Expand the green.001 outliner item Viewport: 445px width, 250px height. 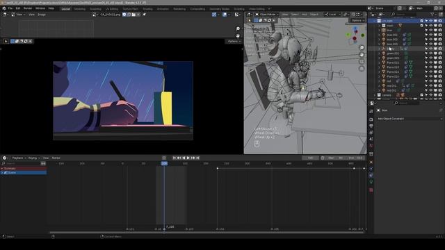pyautogui.click(x=379, y=53)
